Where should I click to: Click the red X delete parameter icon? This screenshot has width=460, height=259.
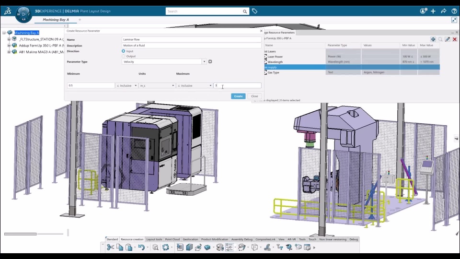point(455,39)
